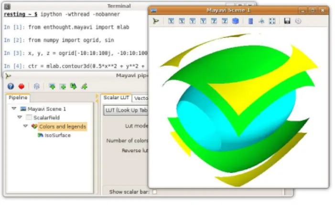Open pipeline preferences via the grey gear icon
The image size is (335, 205).
(x=36, y=86)
